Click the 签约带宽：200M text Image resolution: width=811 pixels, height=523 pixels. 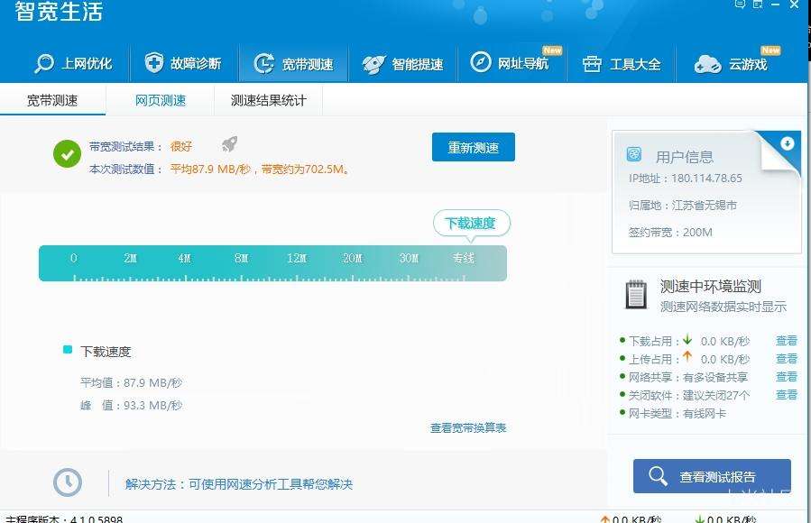(670, 233)
